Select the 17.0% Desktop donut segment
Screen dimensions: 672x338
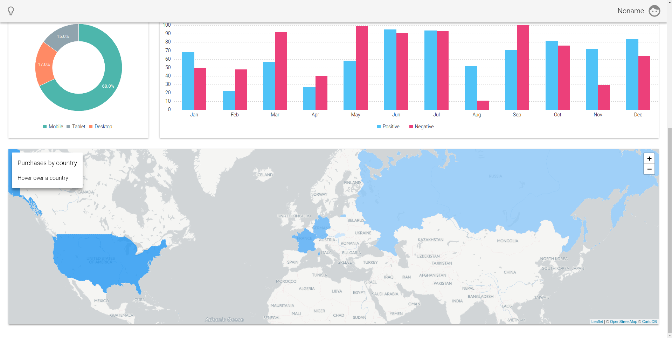pyautogui.click(x=44, y=65)
